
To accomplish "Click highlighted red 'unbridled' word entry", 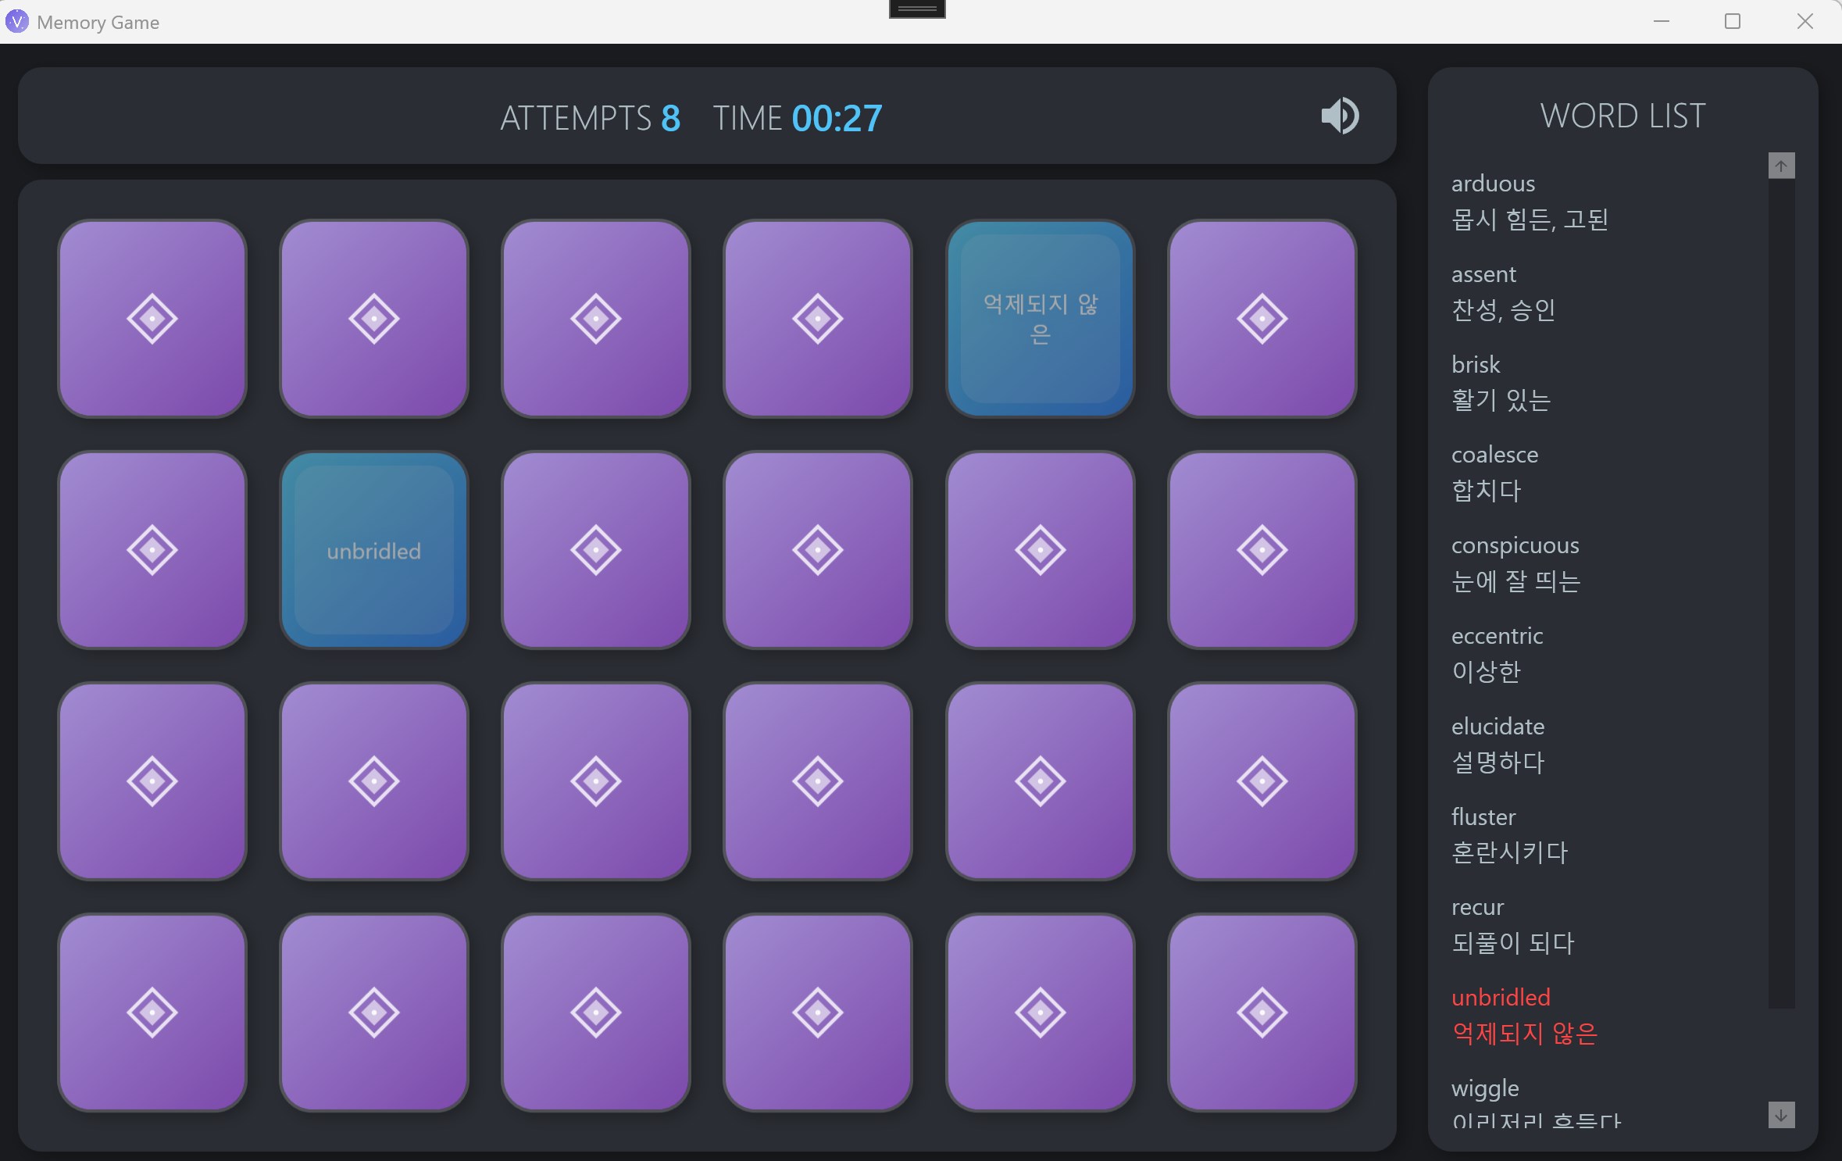I will coord(1501,998).
